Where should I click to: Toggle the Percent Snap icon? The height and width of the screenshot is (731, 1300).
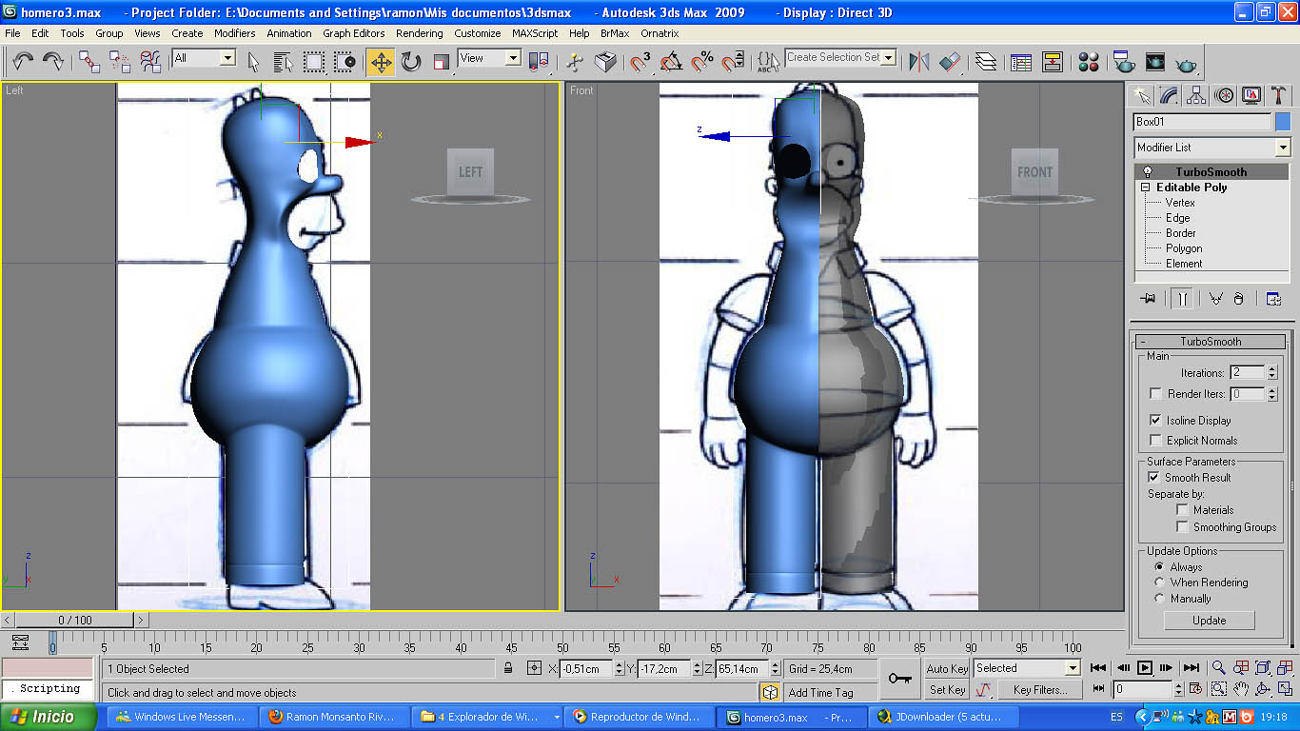(702, 62)
